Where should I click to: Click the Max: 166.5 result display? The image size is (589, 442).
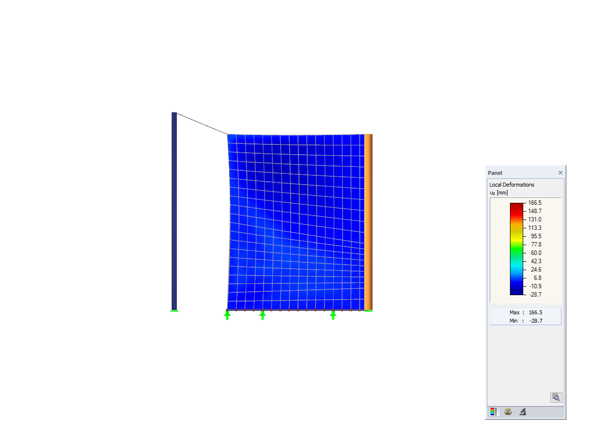click(525, 312)
